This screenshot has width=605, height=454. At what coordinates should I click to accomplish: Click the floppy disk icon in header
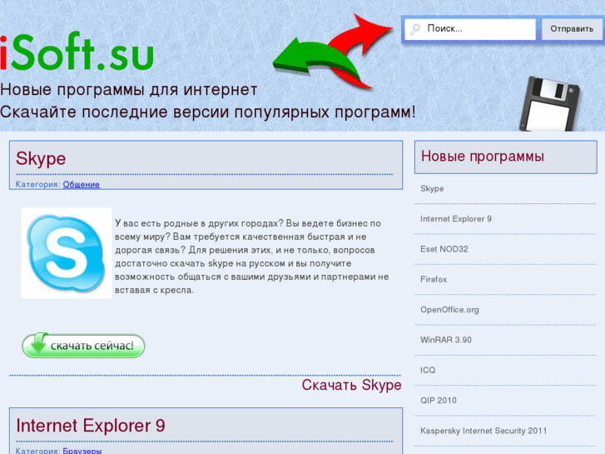(549, 104)
